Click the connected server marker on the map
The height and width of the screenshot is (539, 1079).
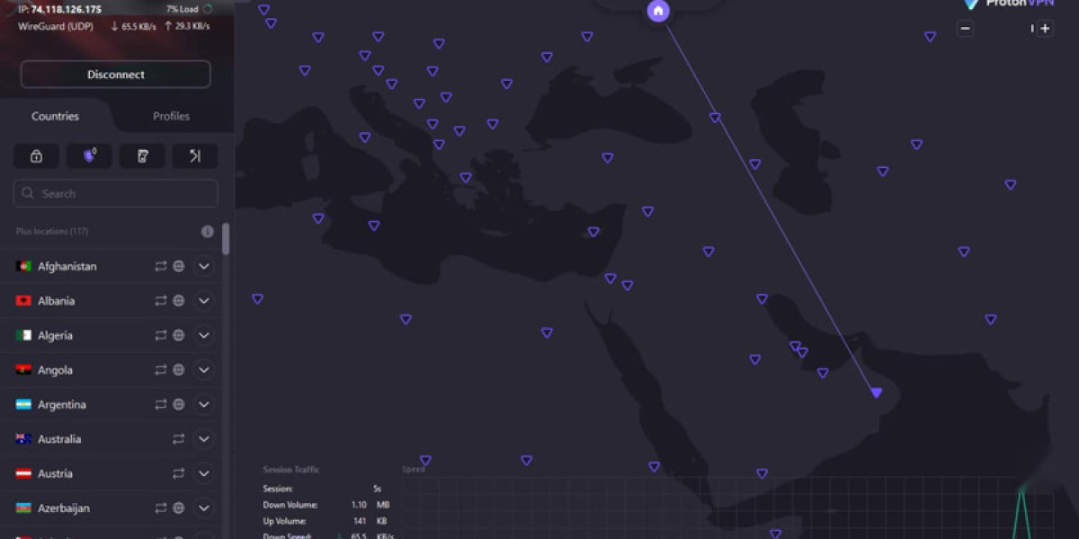coord(877,393)
